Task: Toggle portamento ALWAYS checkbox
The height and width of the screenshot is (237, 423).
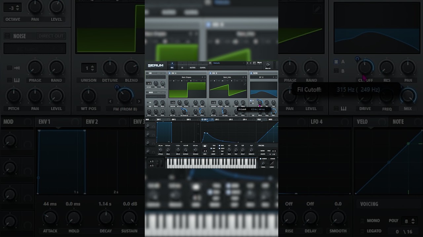Action: pyautogui.click(x=260, y=159)
